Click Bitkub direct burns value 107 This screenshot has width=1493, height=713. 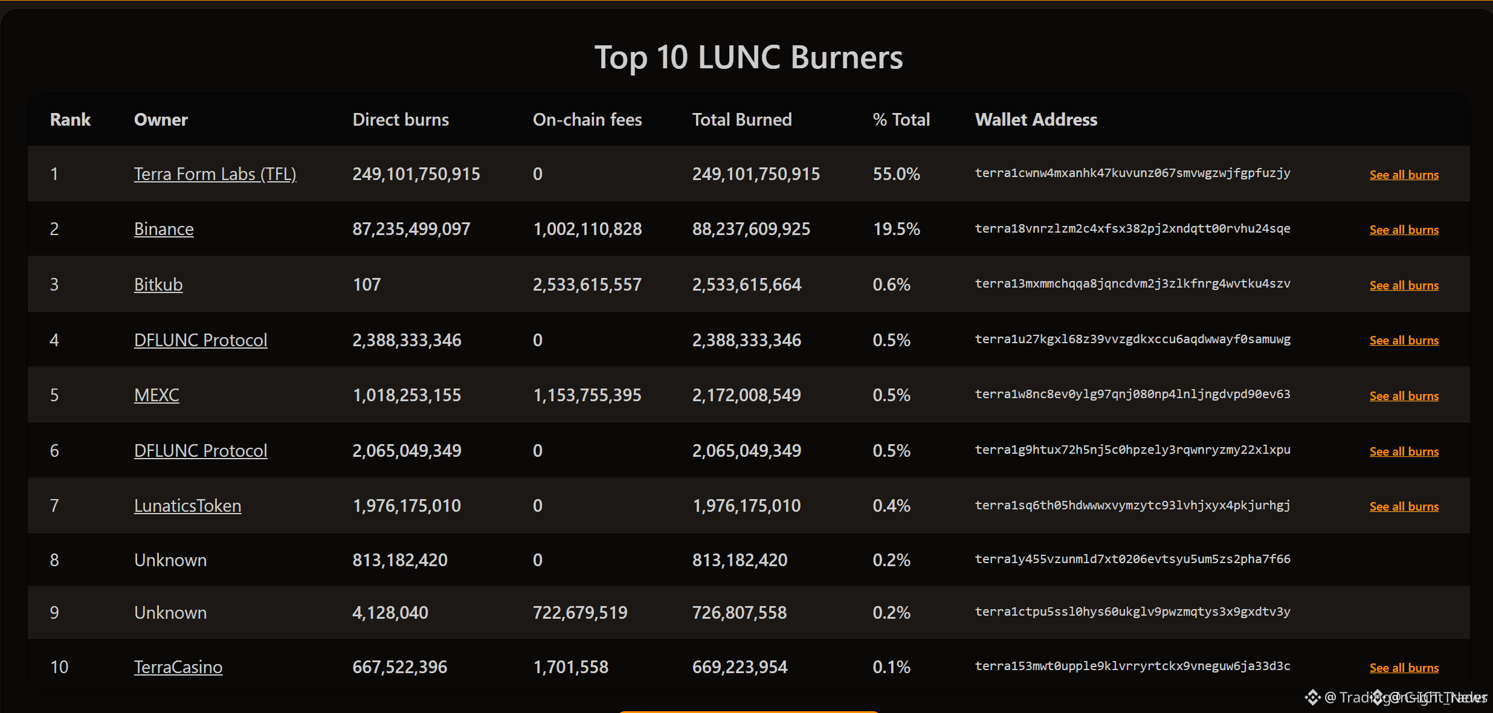click(367, 285)
